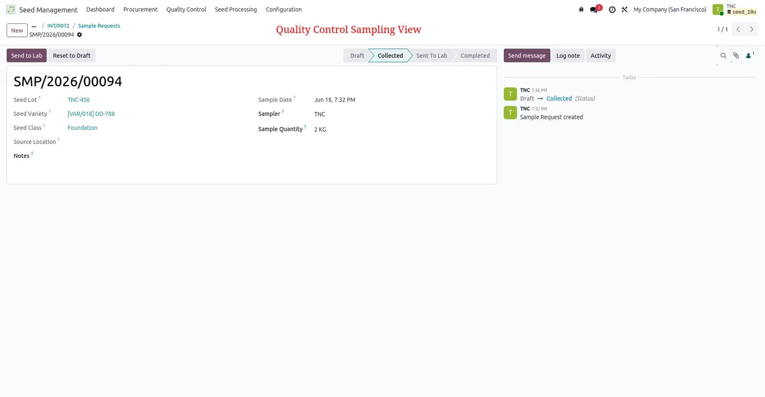Click Send message in chatter
The height and width of the screenshot is (397, 765).
527,55
